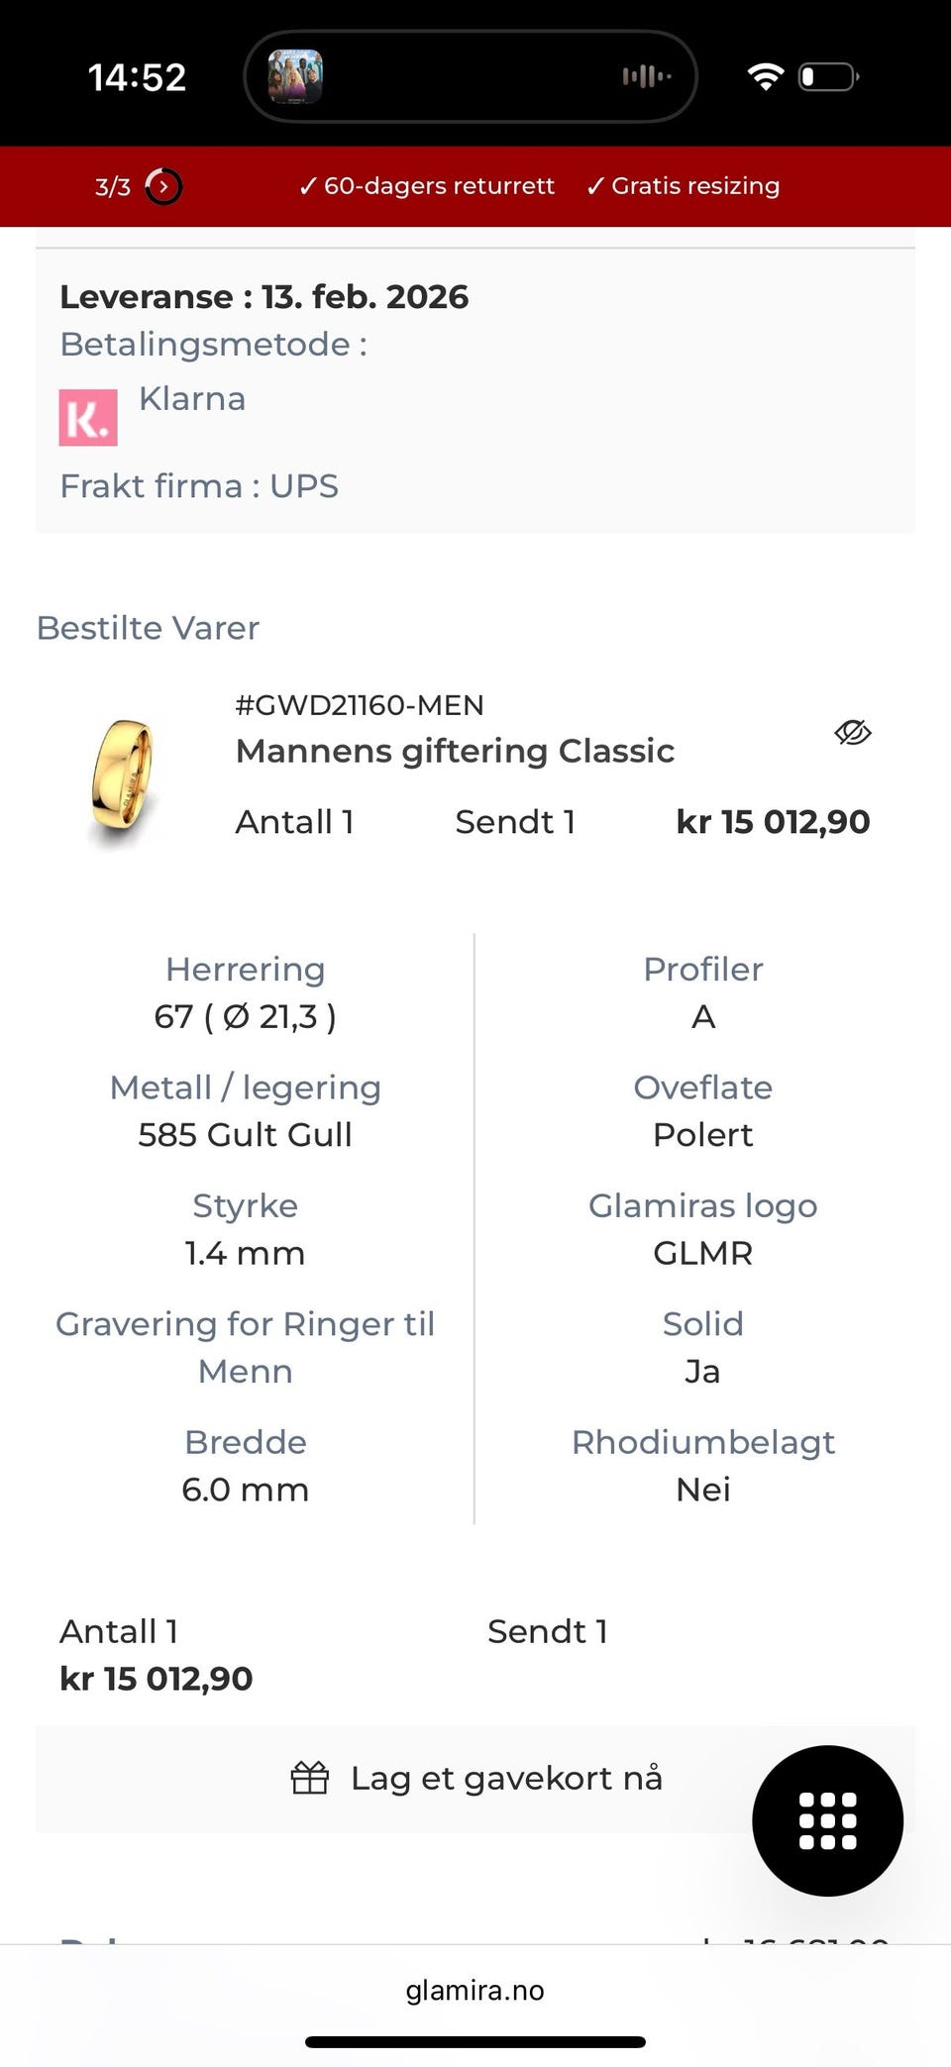Tap the glamira.no address bar

coord(475,1991)
